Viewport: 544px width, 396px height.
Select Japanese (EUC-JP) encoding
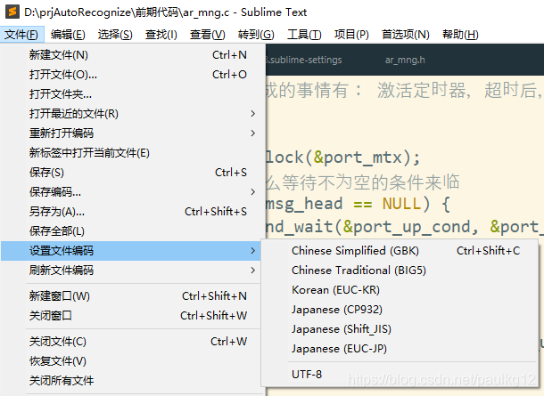[x=400, y=349]
